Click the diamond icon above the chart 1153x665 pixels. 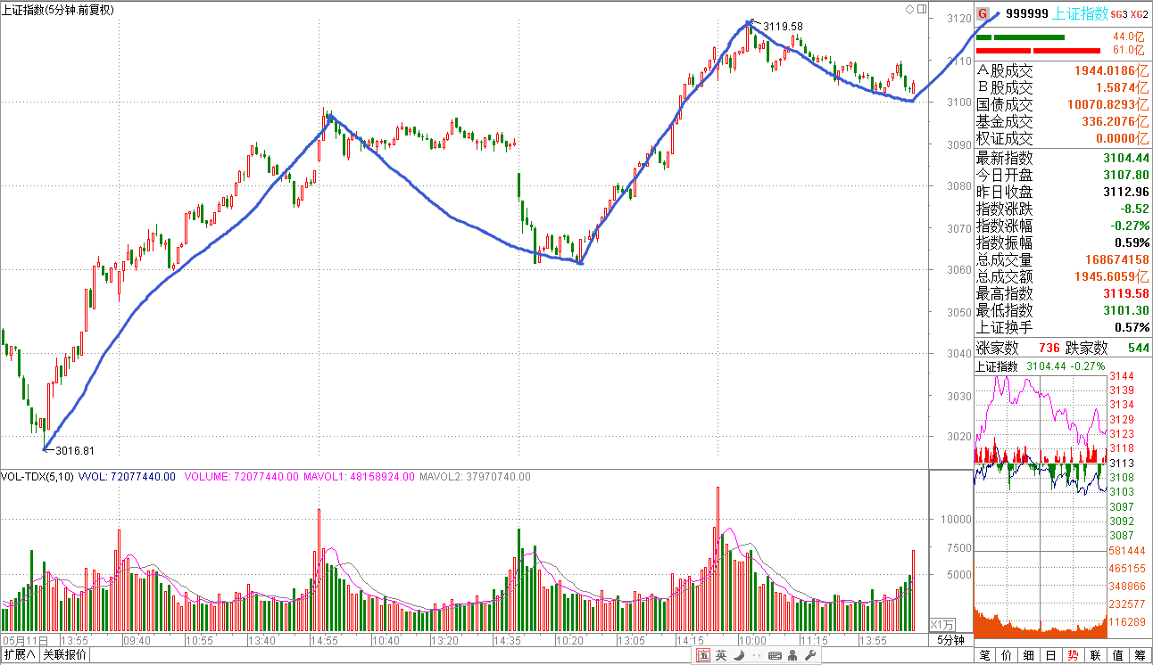[909, 9]
